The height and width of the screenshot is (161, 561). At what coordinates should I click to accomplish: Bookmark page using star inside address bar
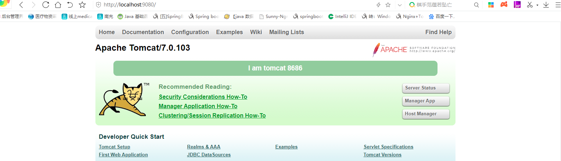coord(388,5)
